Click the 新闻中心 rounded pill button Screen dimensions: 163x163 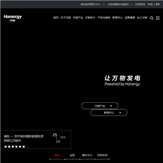tap(109, 113)
